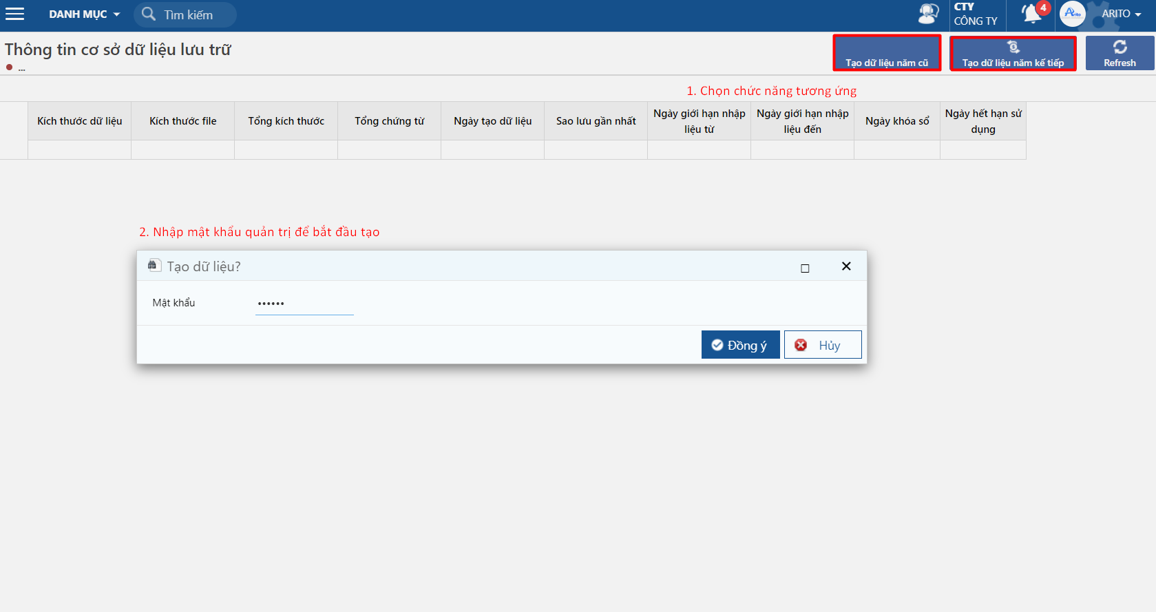This screenshot has height=612, width=1156.
Task: Click the Refresh button
Action: tap(1120, 53)
